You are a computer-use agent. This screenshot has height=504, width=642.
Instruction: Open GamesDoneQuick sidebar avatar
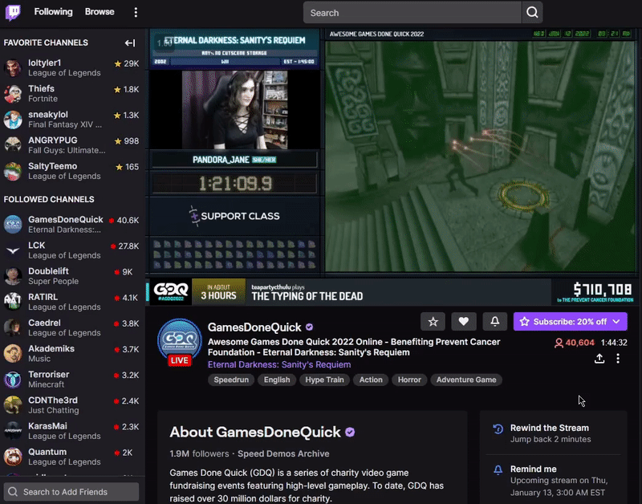click(x=13, y=225)
